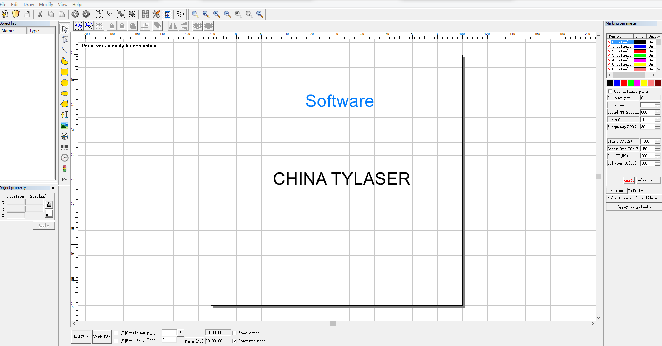Select the Polygon drawing tool

coord(65,104)
